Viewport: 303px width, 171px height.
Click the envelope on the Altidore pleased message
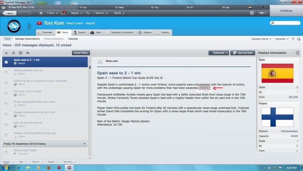click(7, 72)
